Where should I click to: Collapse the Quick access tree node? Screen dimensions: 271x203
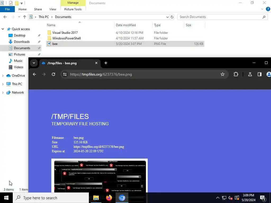tap(3, 29)
